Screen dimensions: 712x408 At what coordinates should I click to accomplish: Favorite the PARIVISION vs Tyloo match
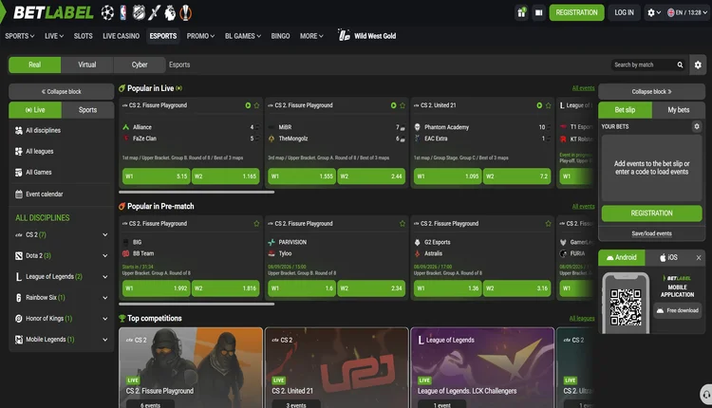(403, 224)
